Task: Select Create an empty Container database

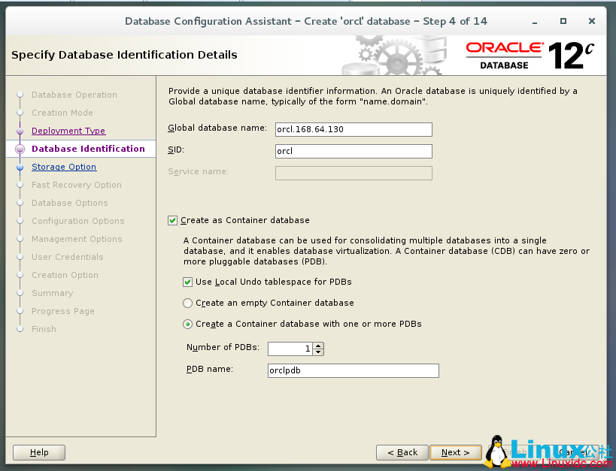Action: point(187,303)
